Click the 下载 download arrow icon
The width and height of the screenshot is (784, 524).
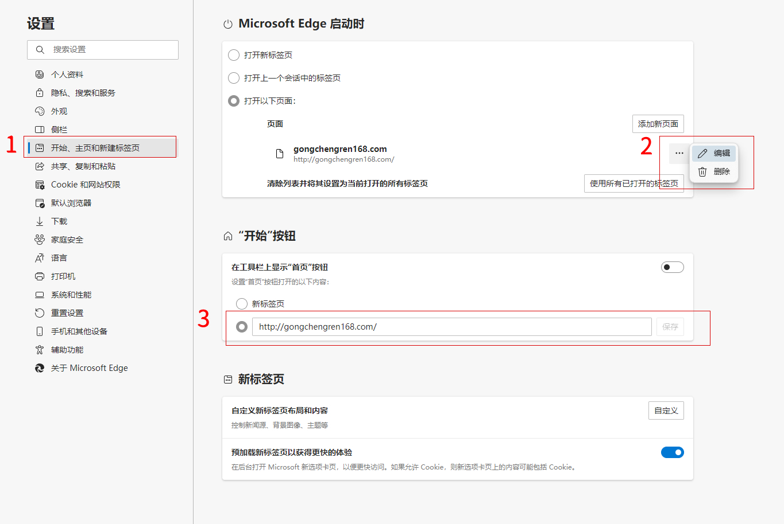click(x=40, y=221)
